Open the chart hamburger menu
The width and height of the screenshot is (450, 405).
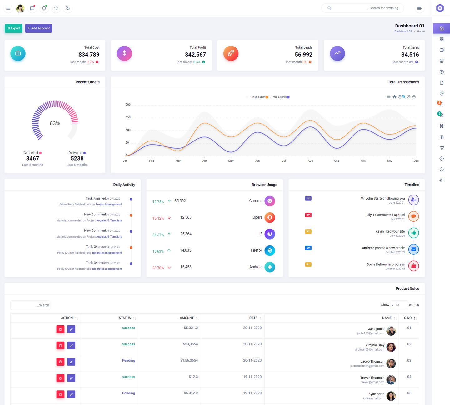[388, 97]
